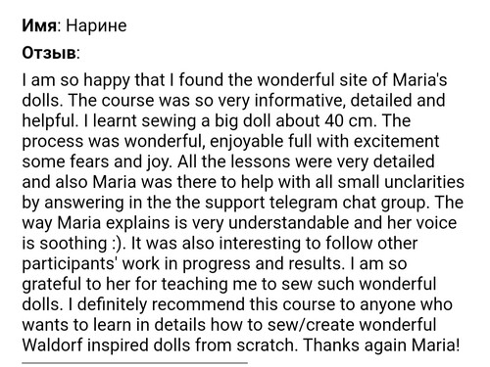490x367 pixels.
Task: Click the bold Отзыв label
Action: click(49, 53)
